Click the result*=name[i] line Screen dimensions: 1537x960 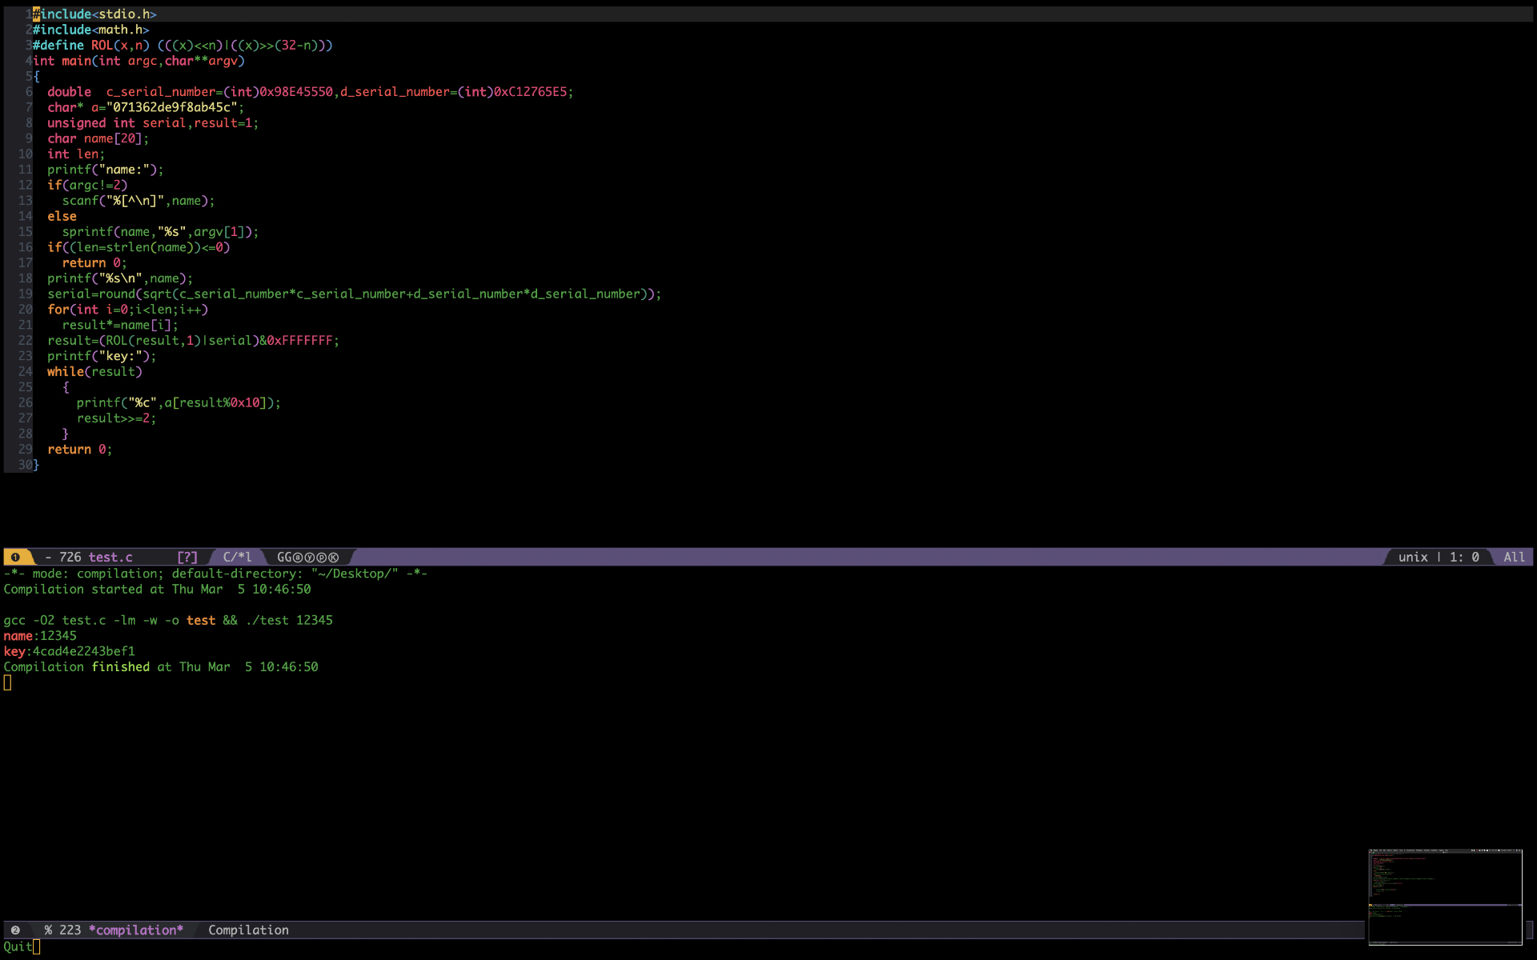point(120,326)
